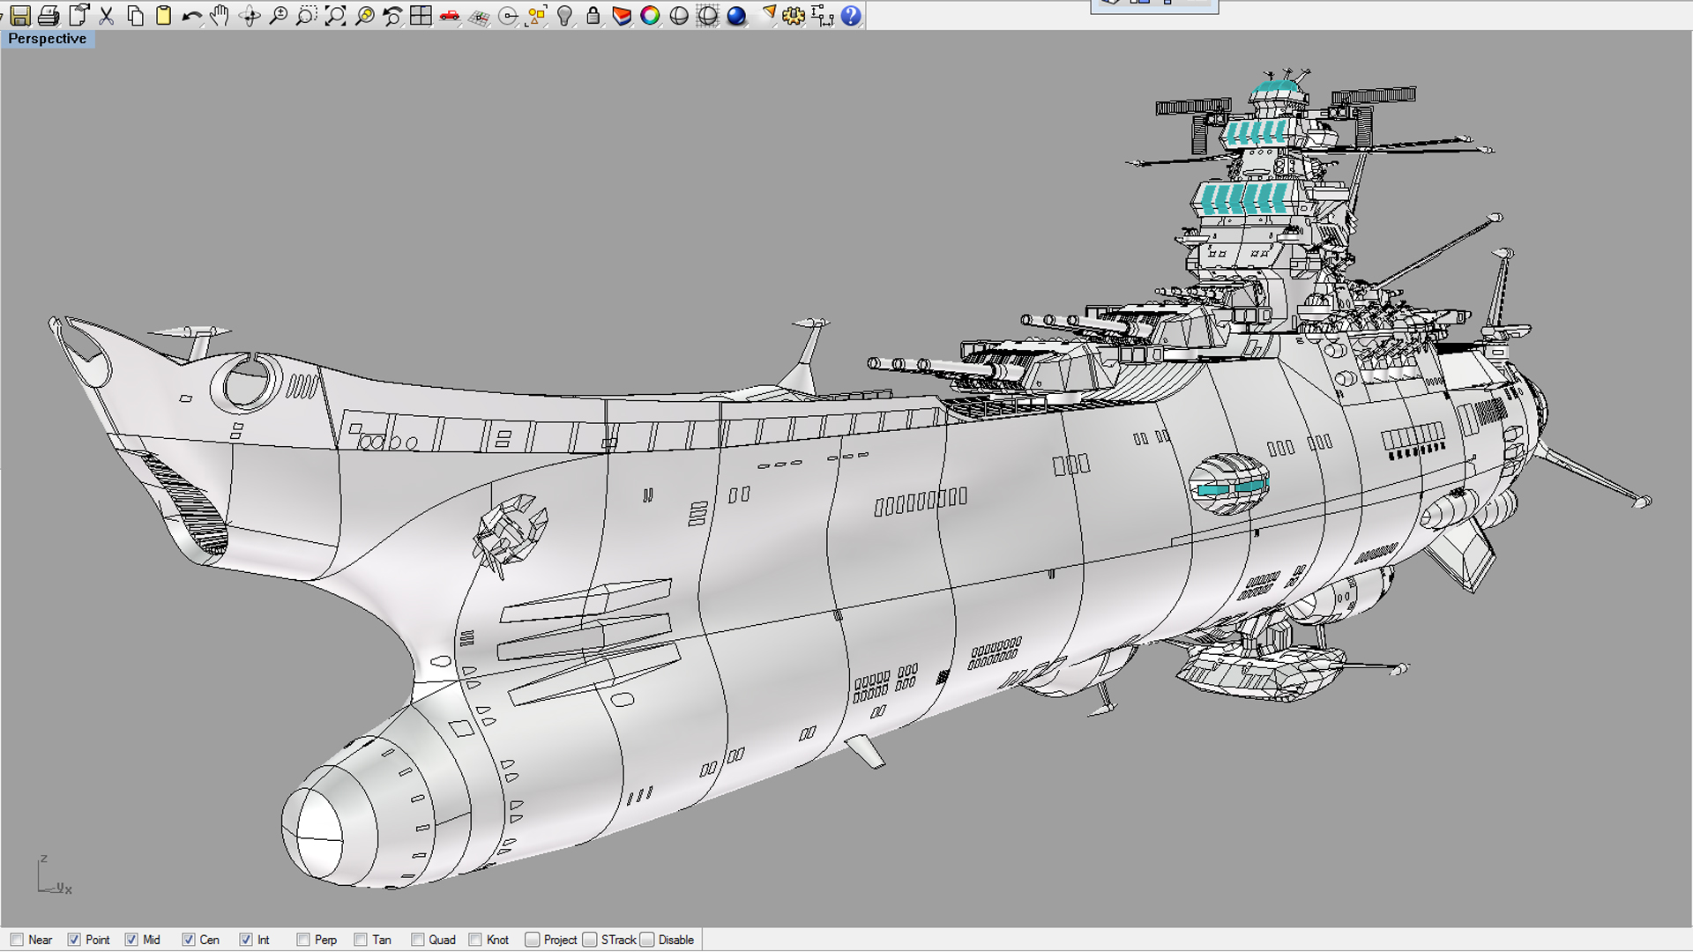
Task: Open Options with the gears icon
Action: coord(794,15)
